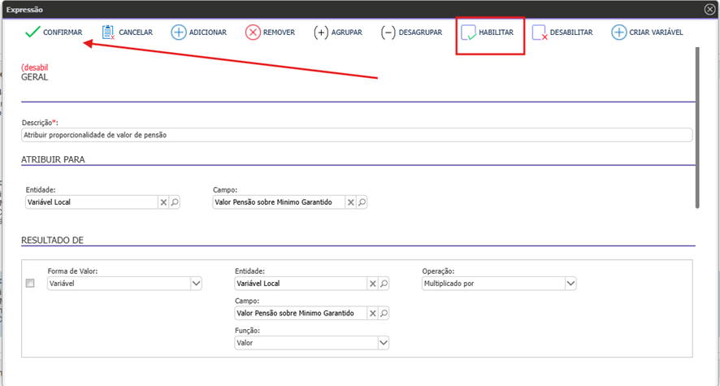This screenshot has height=386, width=720.
Task: Close the Expressão dialog window
Action: (709, 9)
